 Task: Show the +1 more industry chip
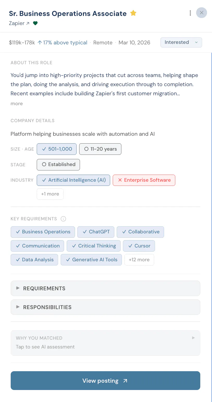[x=50, y=194]
